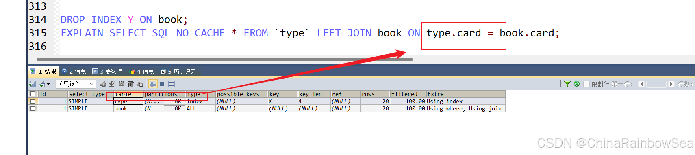Viewport: 695px width, 155px height.
Task: Open the 5 历史记录 history tab
Action: [178, 72]
